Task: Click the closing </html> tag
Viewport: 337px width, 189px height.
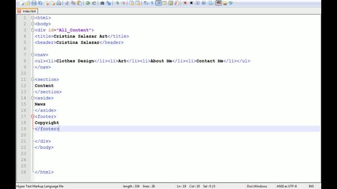Action: (x=44, y=172)
